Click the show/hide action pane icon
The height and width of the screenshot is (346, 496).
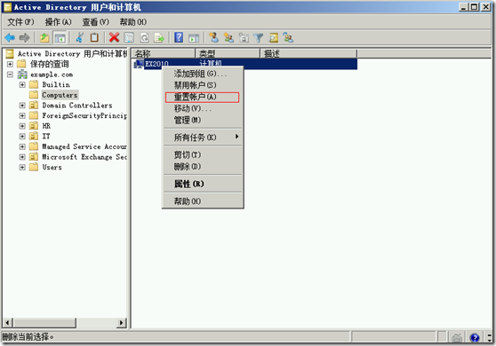click(194, 38)
